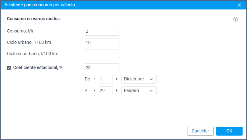Click the 'De' day number field

(105, 79)
